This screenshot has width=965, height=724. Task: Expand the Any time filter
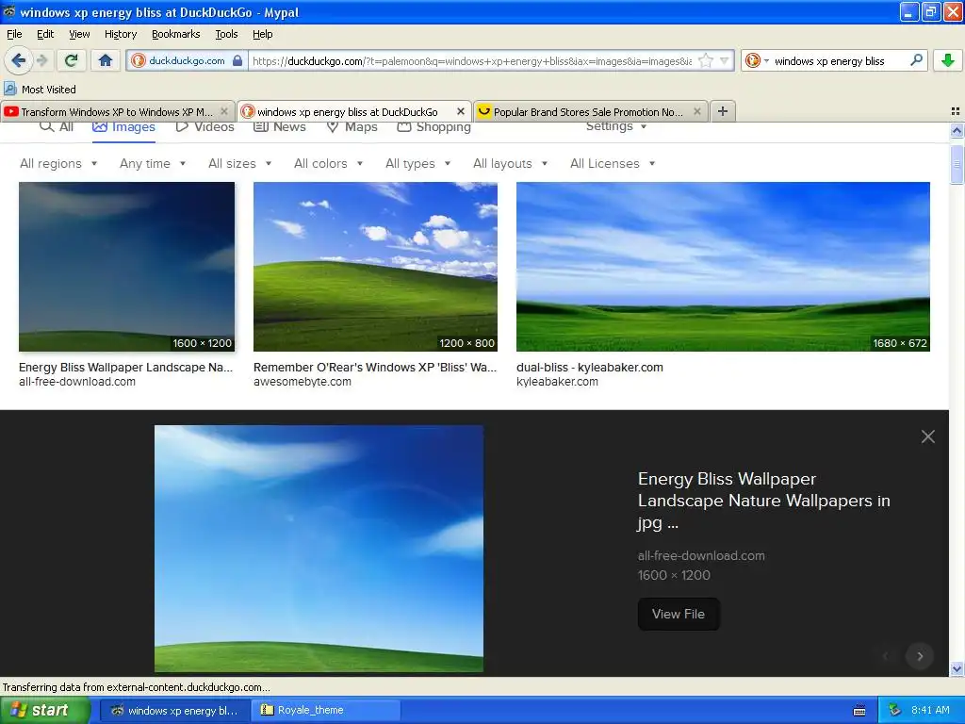click(x=153, y=163)
